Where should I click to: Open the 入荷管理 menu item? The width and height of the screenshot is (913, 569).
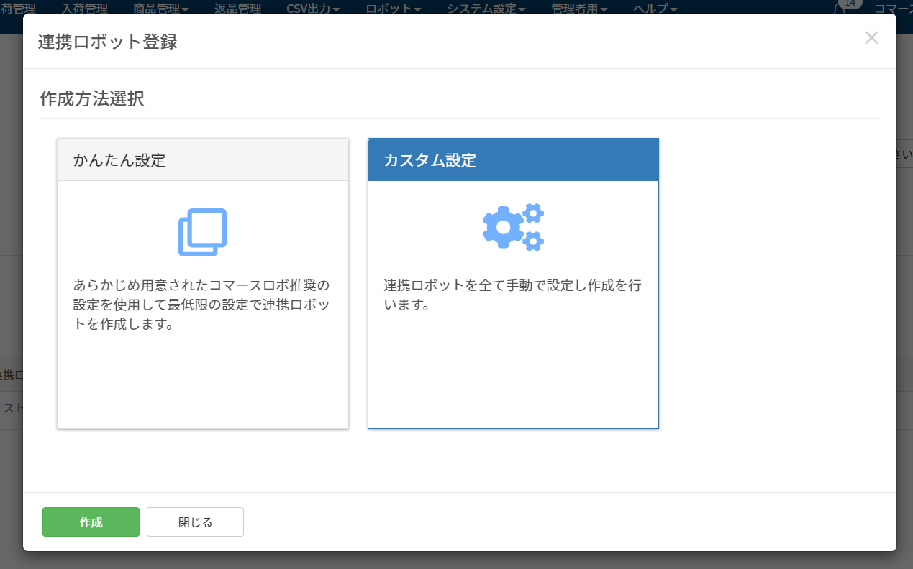(85, 9)
